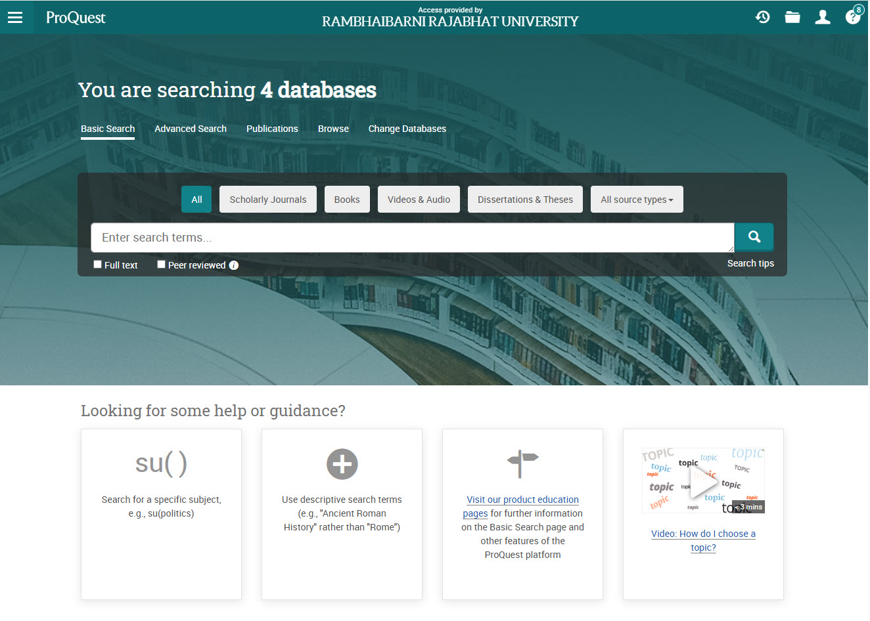Filter by Scholarly Journals
Image resolution: width=870 pixels, height=621 pixels.
click(268, 200)
